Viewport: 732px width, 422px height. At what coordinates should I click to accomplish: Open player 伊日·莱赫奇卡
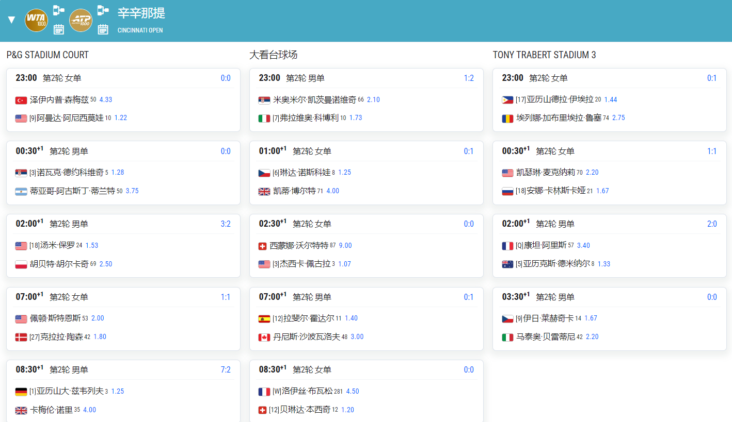548,318
